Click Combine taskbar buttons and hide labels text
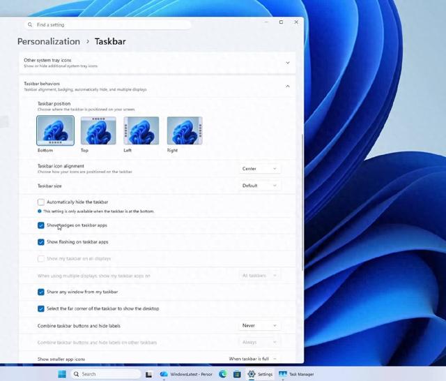 pos(79,326)
